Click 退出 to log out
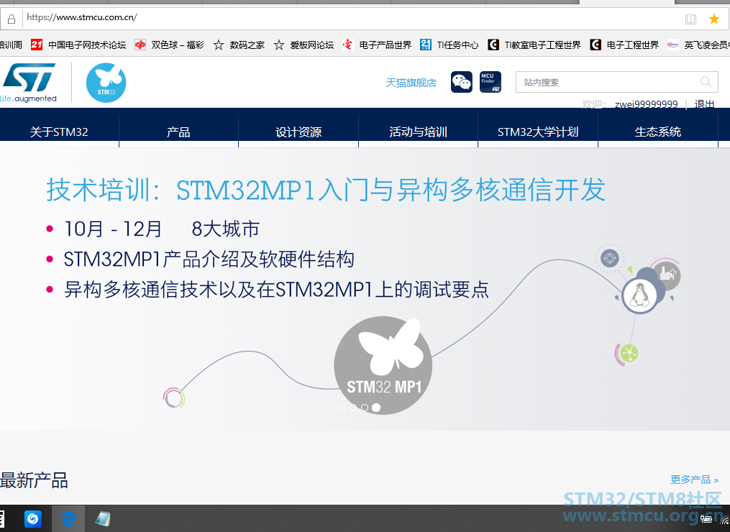 (x=704, y=104)
